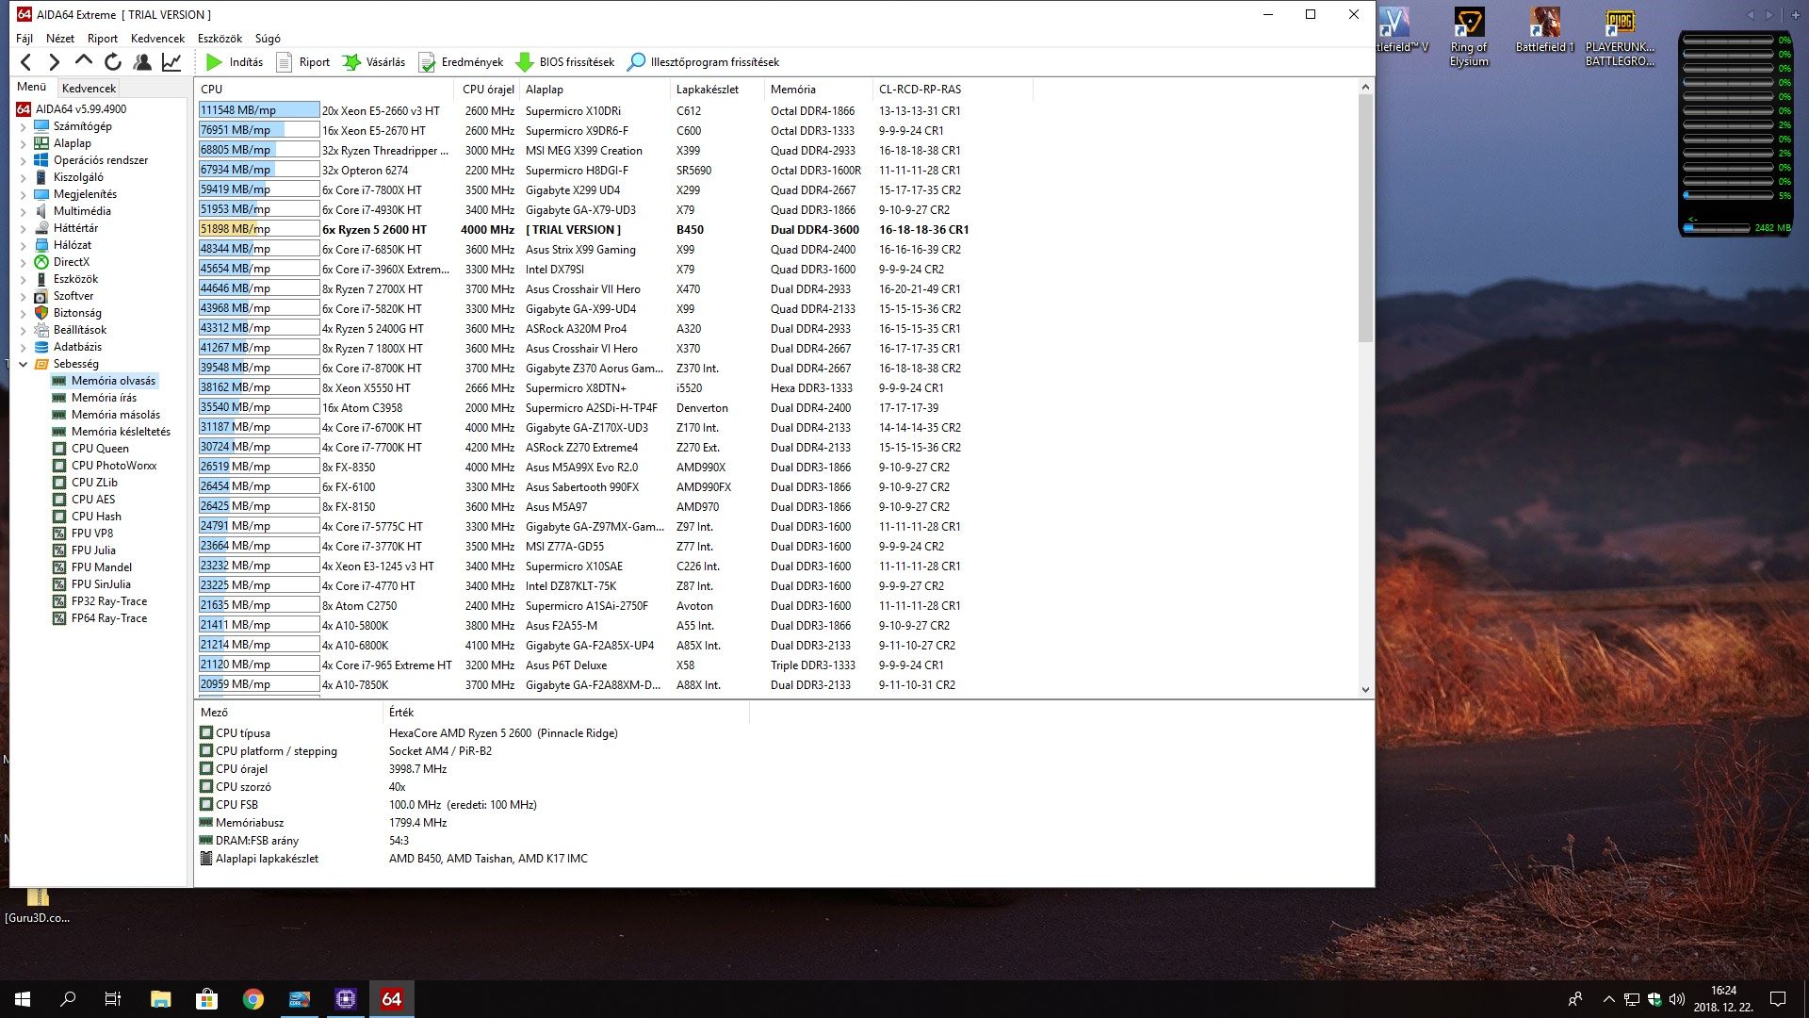
Task: Select CPU Queen benchmark
Action: [x=100, y=449]
